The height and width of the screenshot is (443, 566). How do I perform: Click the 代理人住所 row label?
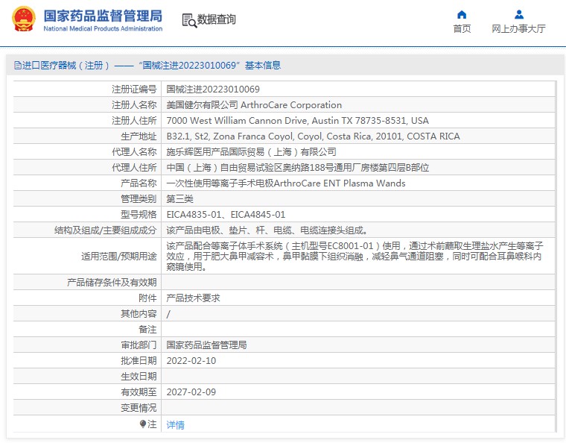pyautogui.click(x=134, y=167)
